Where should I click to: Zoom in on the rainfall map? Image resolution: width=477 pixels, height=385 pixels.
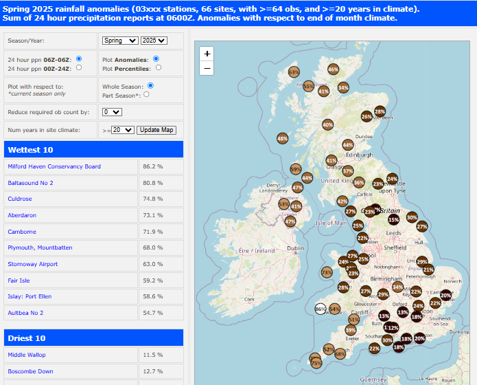click(207, 54)
